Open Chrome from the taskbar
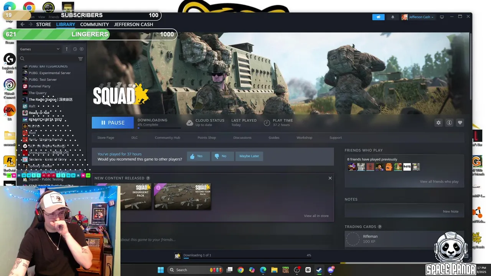 [241, 270]
